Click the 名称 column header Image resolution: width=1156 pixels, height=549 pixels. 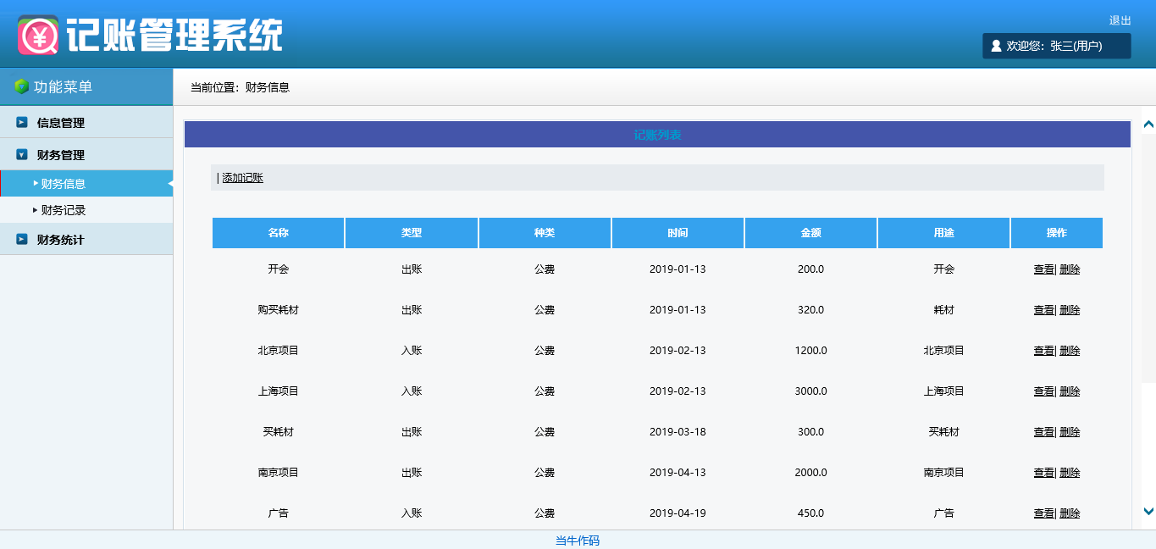pos(279,233)
